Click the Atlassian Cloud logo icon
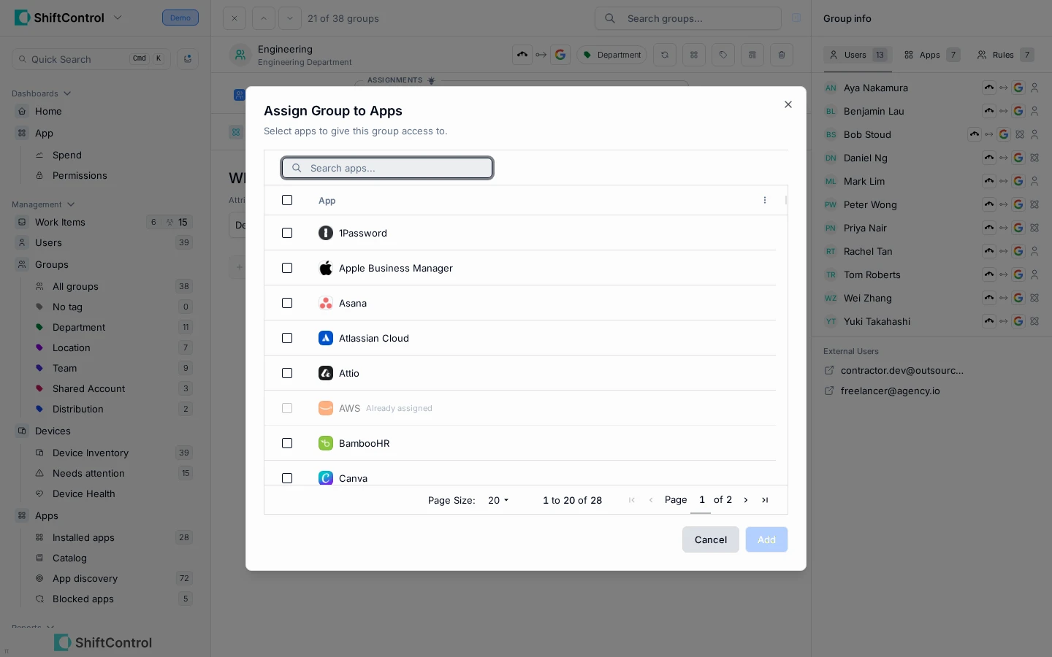The image size is (1052, 657). (326, 338)
